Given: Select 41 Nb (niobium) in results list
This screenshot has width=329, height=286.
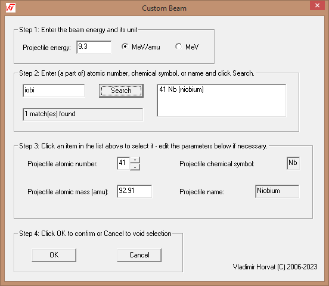Looking at the screenshot, I should tap(182, 89).
